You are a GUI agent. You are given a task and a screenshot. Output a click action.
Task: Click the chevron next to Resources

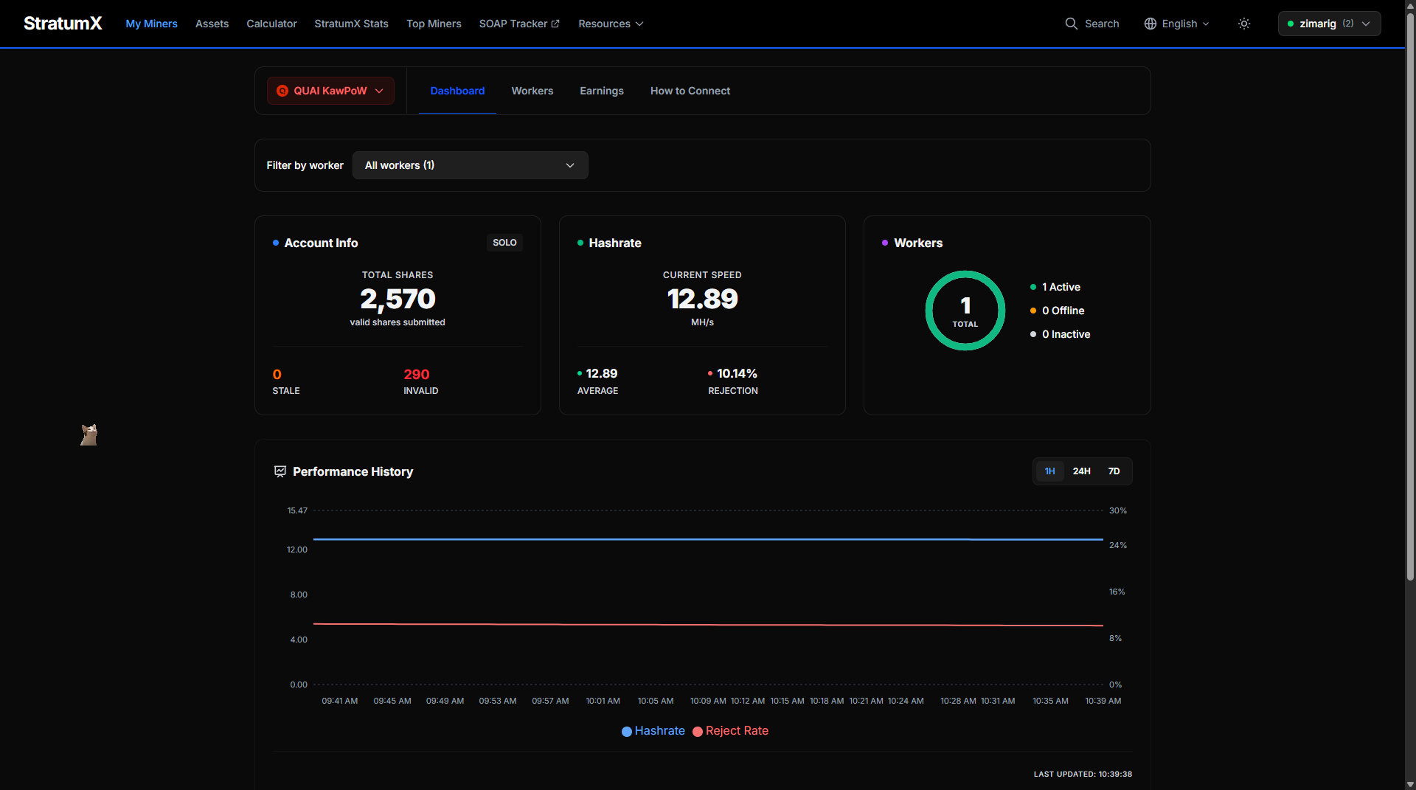639,24
